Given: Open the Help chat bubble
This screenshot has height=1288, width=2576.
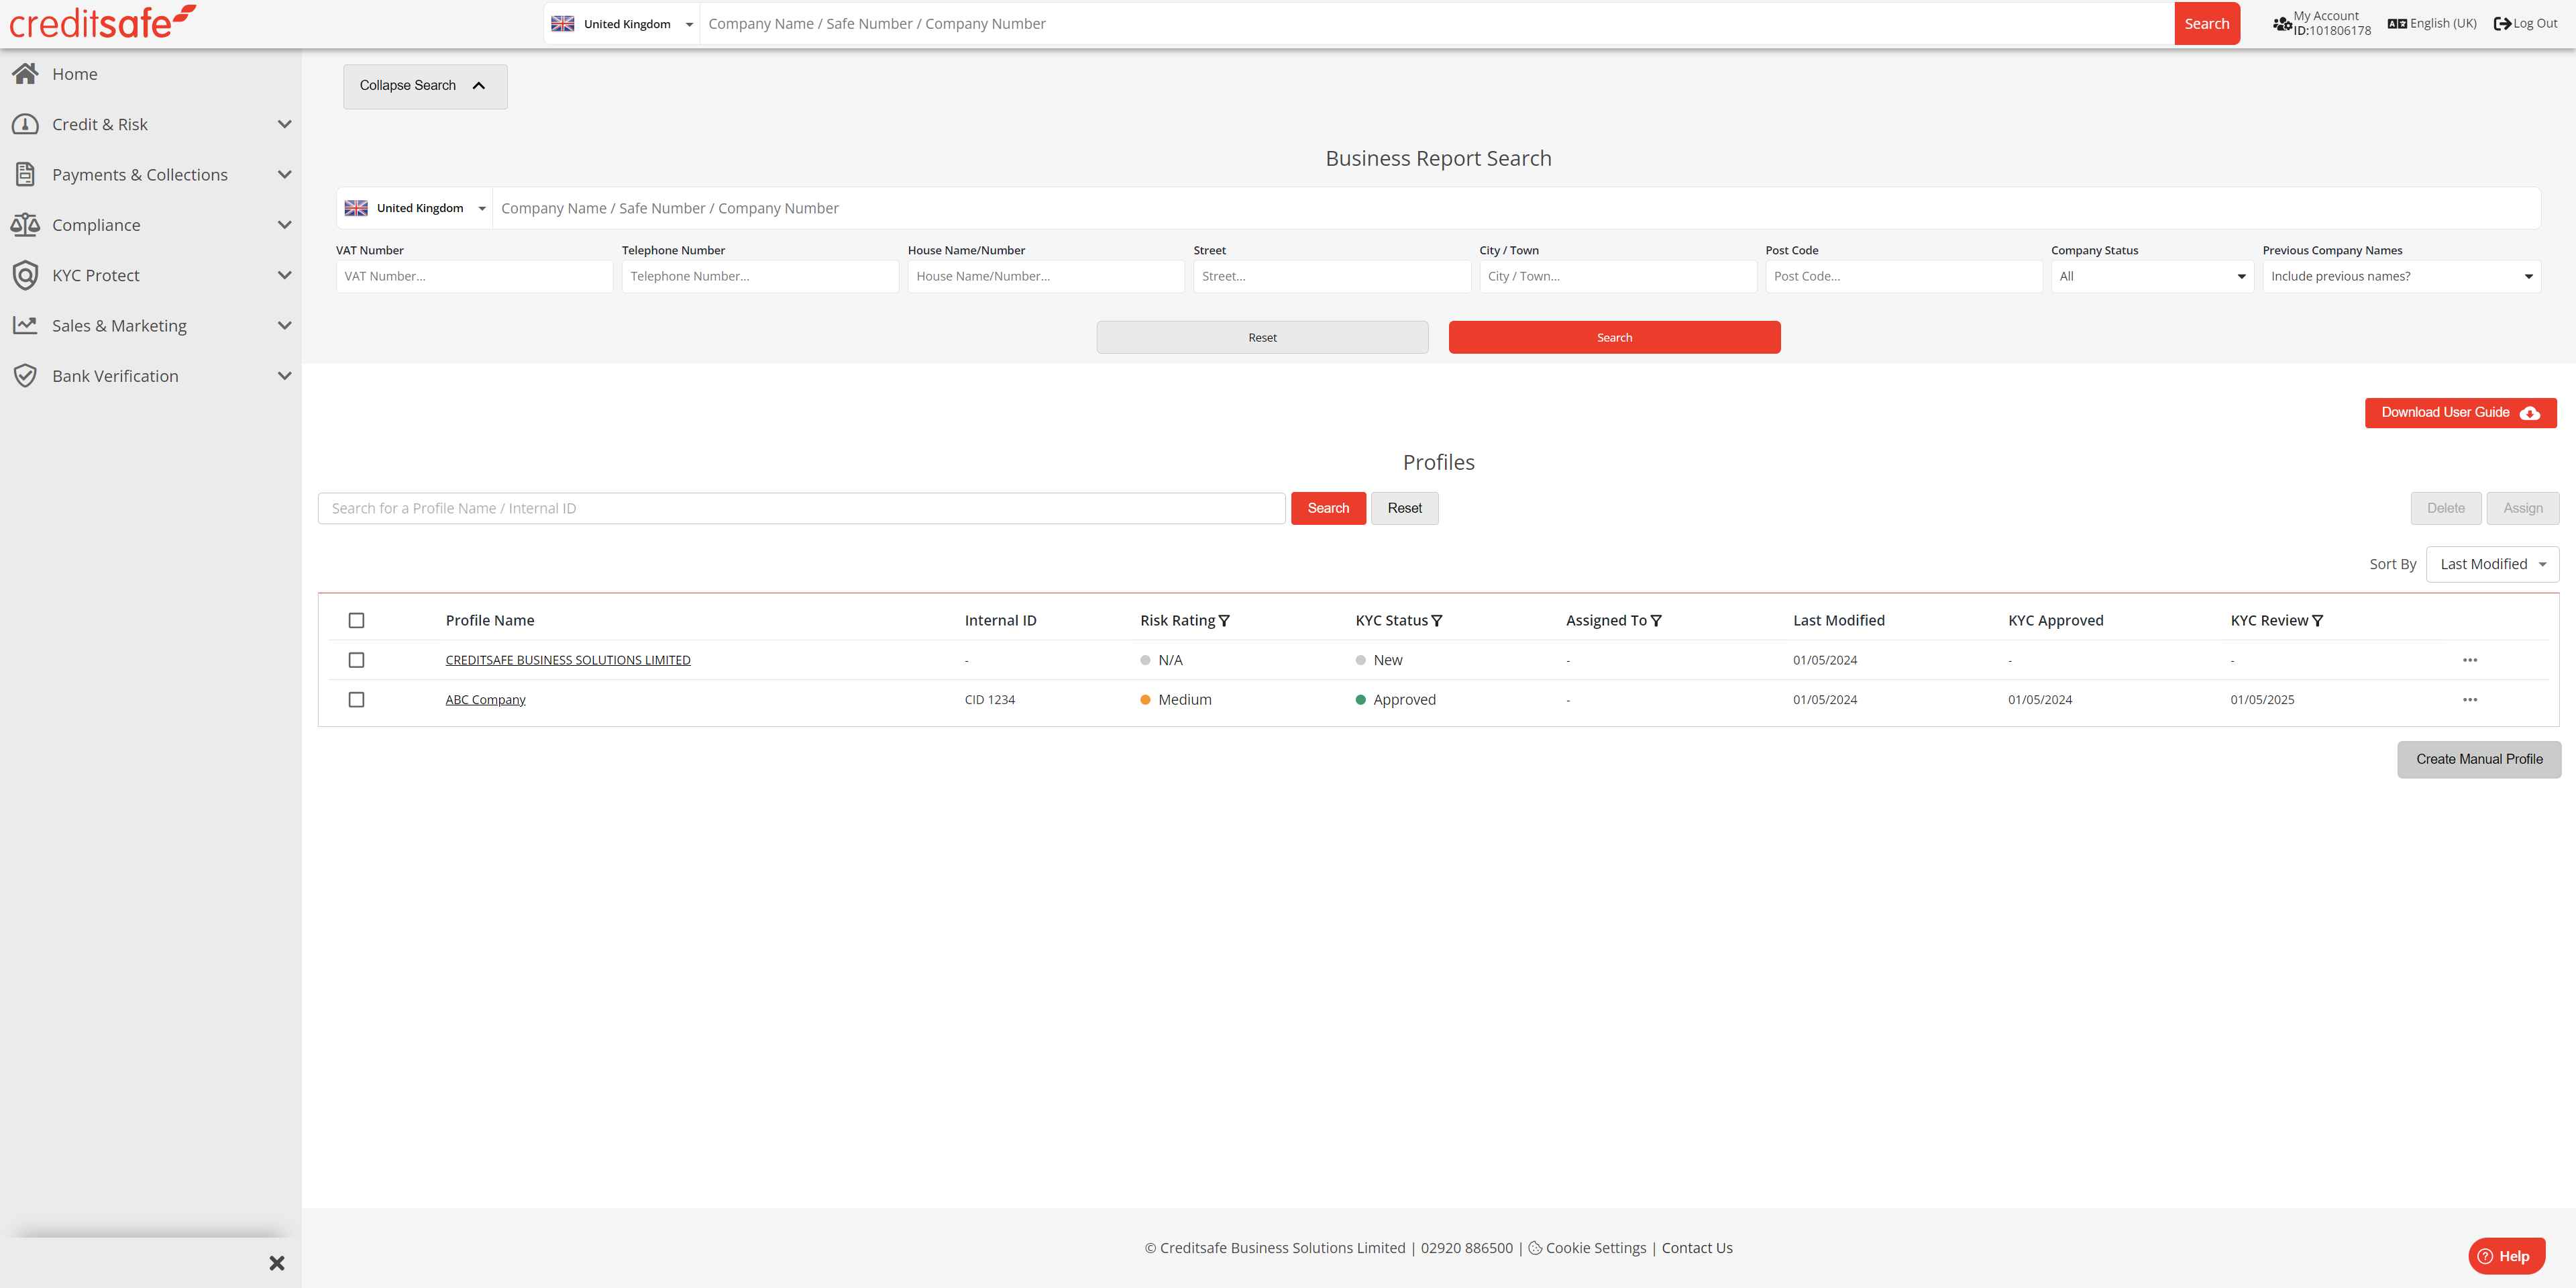Looking at the screenshot, I should click(2506, 1256).
